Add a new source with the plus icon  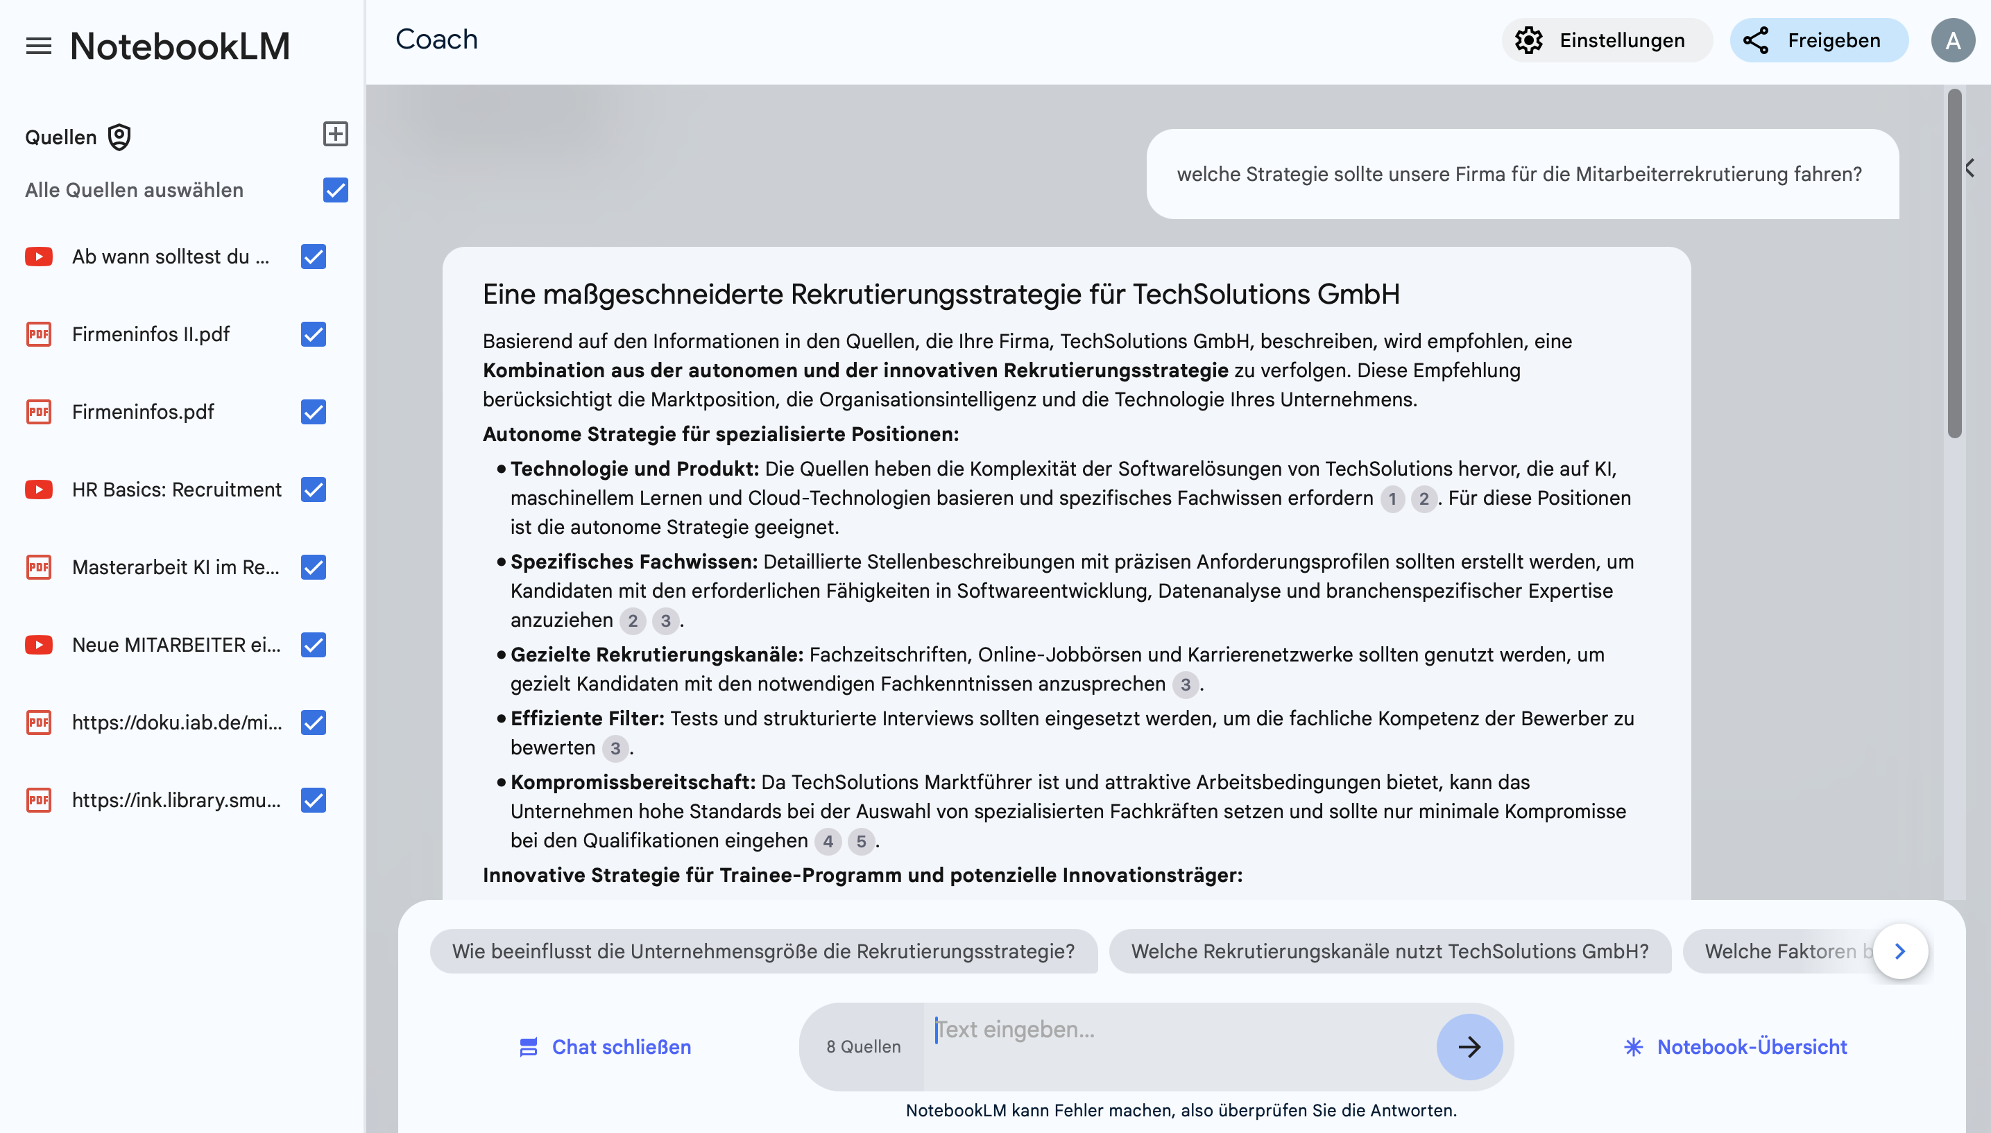pyautogui.click(x=336, y=134)
